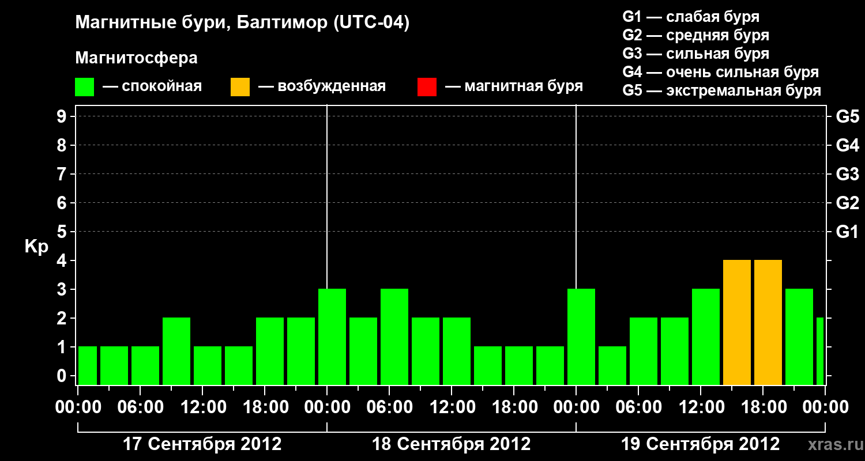Click the Kp axis value '5'

point(63,232)
